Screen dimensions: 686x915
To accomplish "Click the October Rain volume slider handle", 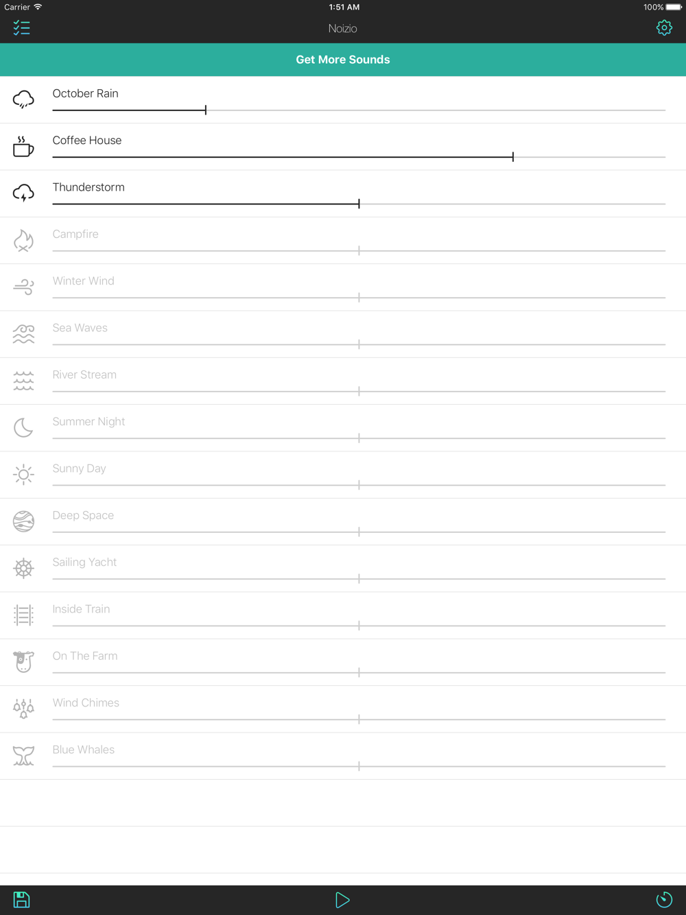I will [x=205, y=110].
